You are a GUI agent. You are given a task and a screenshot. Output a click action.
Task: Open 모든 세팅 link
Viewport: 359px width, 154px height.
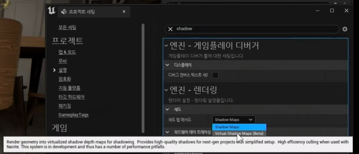tap(67, 28)
